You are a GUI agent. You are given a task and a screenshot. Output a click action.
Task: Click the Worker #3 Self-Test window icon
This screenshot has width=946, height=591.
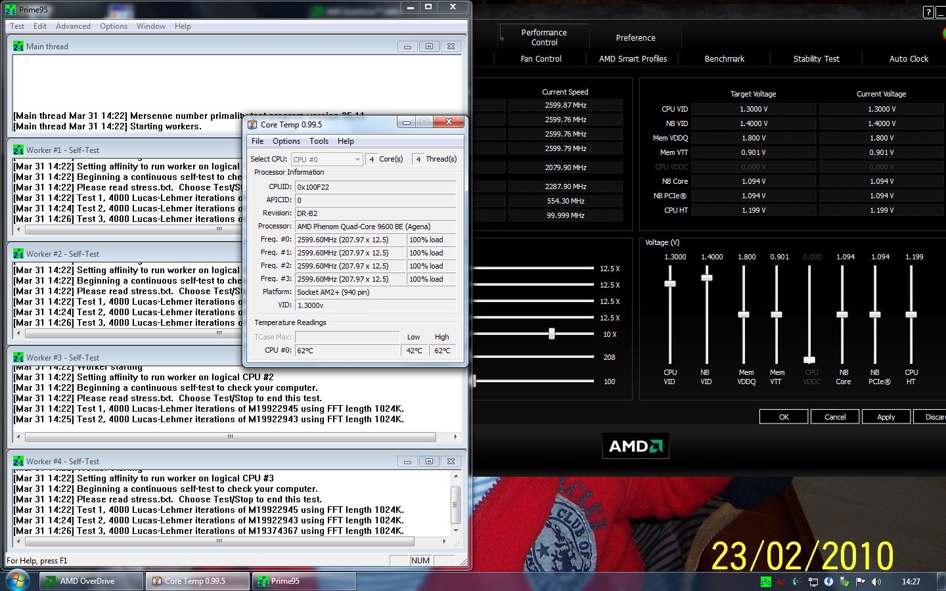pyautogui.click(x=18, y=358)
